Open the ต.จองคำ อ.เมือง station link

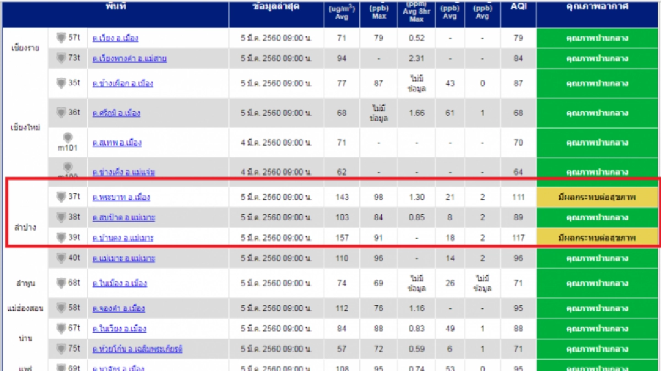(x=119, y=308)
